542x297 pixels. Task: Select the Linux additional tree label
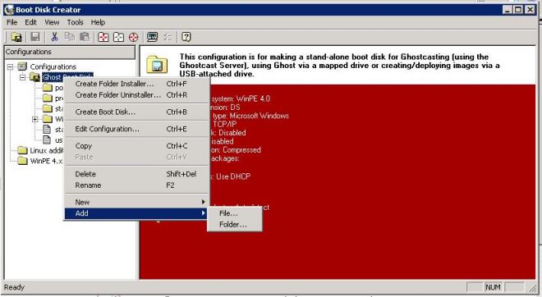click(x=46, y=151)
